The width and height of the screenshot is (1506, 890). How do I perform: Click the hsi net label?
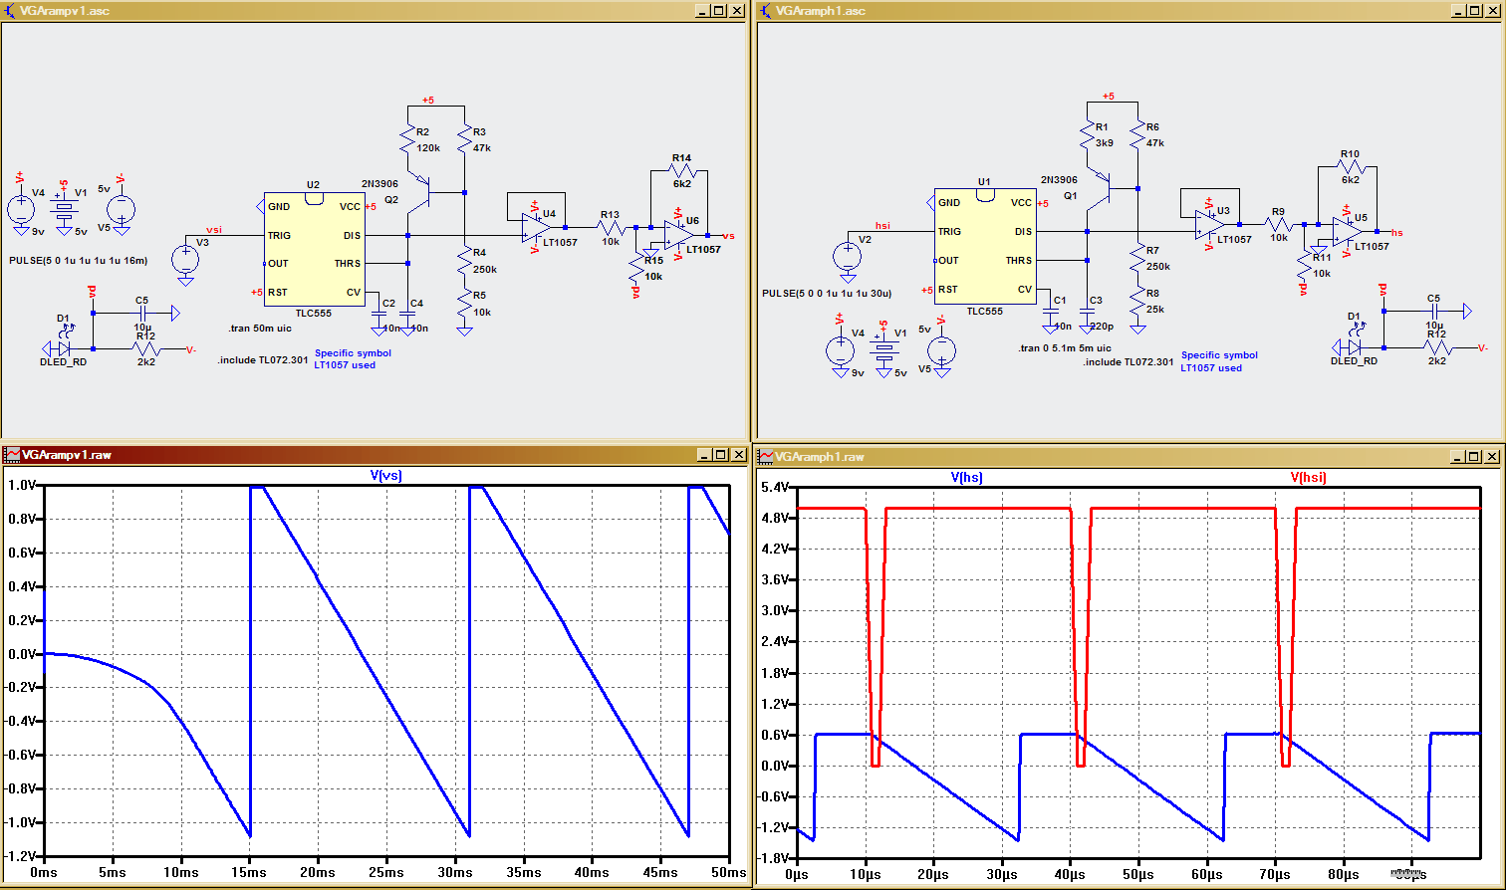[x=882, y=226]
